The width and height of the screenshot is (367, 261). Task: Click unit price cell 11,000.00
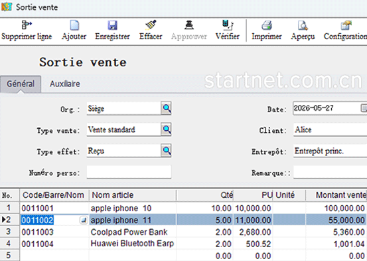click(254, 220)
